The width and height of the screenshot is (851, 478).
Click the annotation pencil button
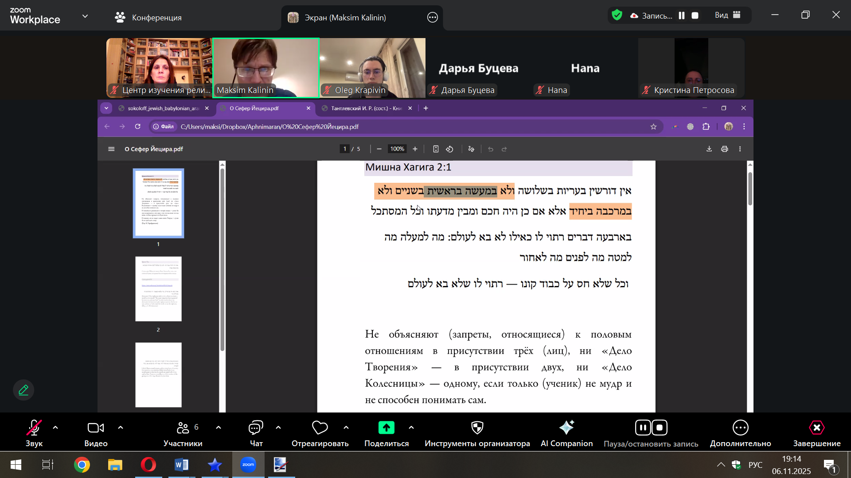click(x=23, y=390)
